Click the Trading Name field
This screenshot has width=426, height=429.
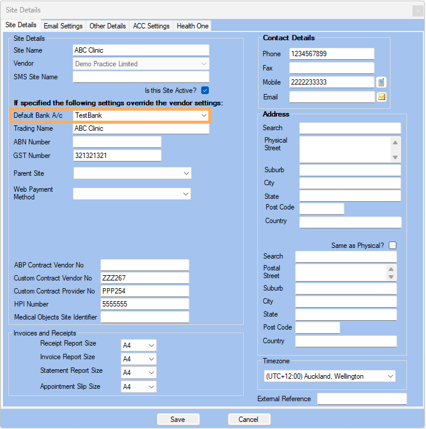141,128
